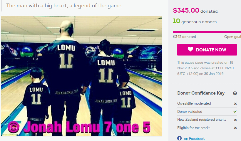Click the New Zealand registered charity cross
Viewport: 241px width, 141px height.
[235, 120]
